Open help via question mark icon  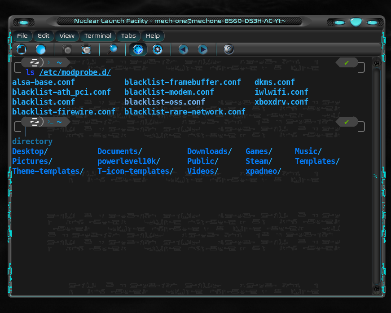(228, 49)
